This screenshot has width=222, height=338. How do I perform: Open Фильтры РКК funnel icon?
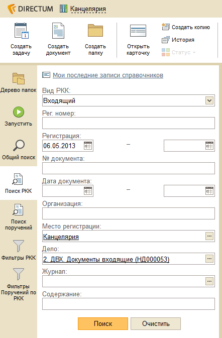click(x=19, y=246)
